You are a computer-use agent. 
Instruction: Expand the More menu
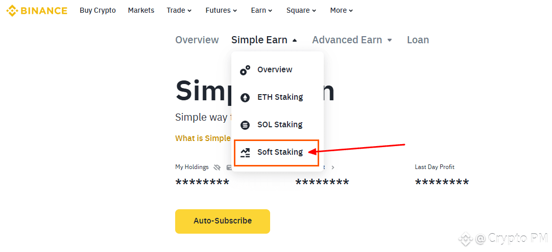point(342,11)
